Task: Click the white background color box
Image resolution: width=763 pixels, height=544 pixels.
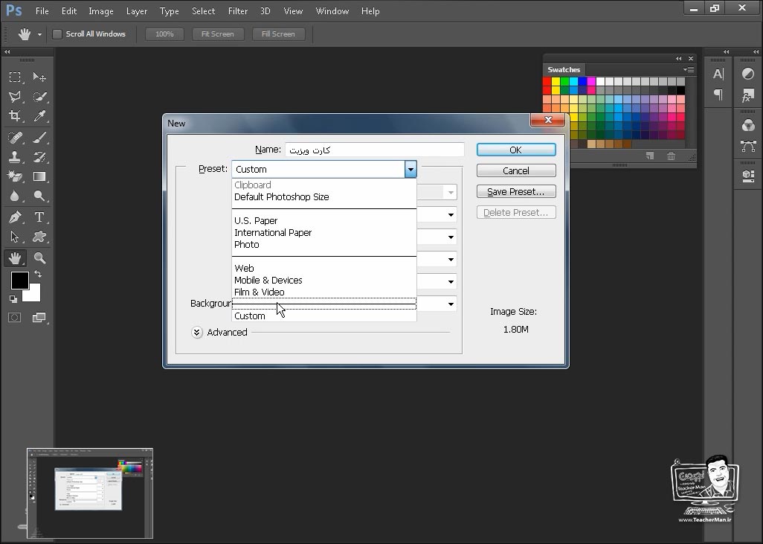Action: pyautogui.click(x=34, y=294)
